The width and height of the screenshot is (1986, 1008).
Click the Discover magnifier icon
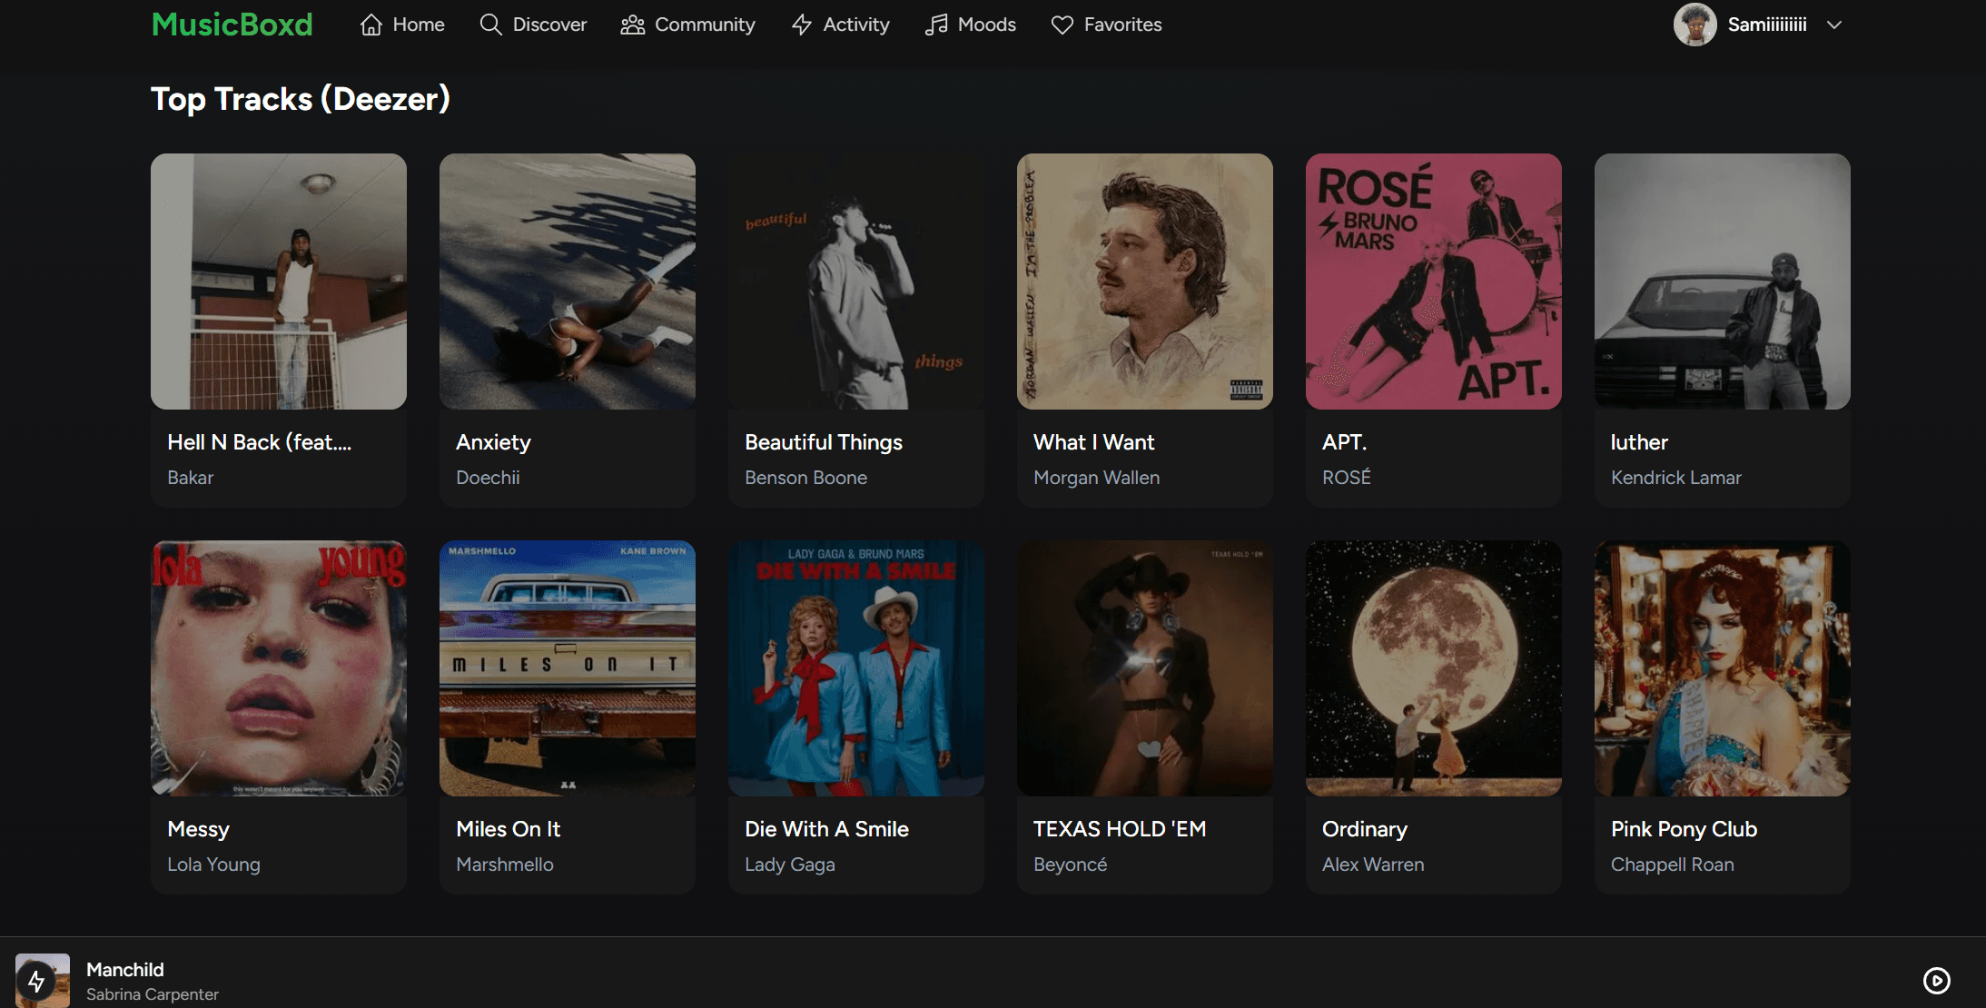(x=490, y=25)
